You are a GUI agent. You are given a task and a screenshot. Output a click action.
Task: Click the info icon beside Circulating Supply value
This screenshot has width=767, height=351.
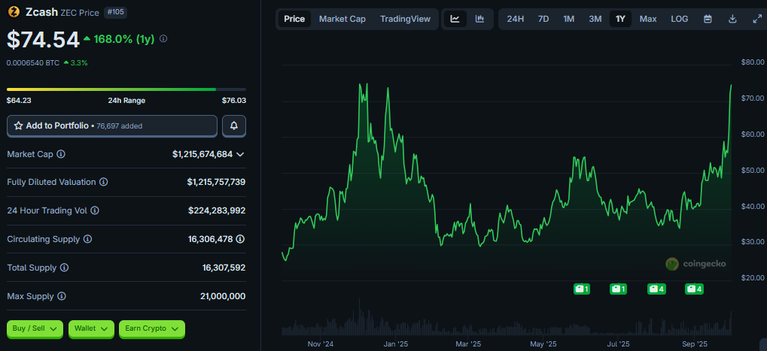click(240, 239)
